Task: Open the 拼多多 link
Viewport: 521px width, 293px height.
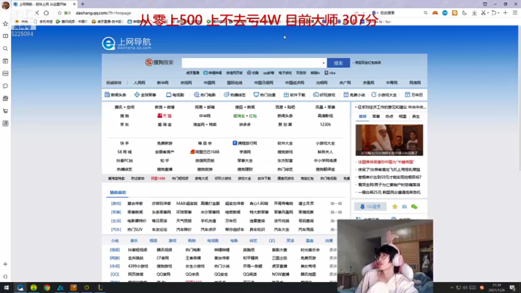Action: (245, 124)
